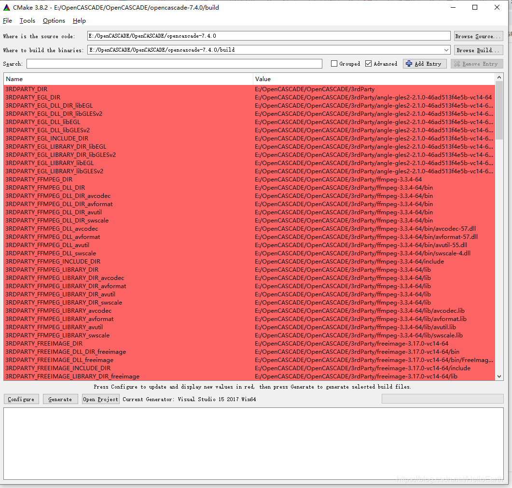Screen dimensions: 512x488
Task: Click the X icon on Remove Entry
Action: click(x=457, y=64)
